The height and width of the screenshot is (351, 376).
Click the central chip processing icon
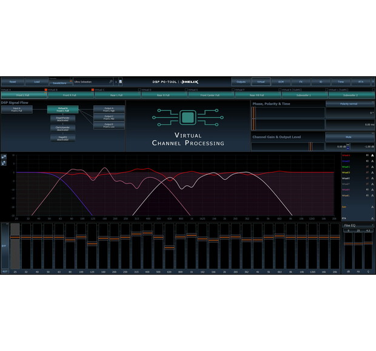click(x=187, y=117)
